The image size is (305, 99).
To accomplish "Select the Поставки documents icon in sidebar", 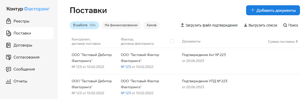I will (9, 33).
